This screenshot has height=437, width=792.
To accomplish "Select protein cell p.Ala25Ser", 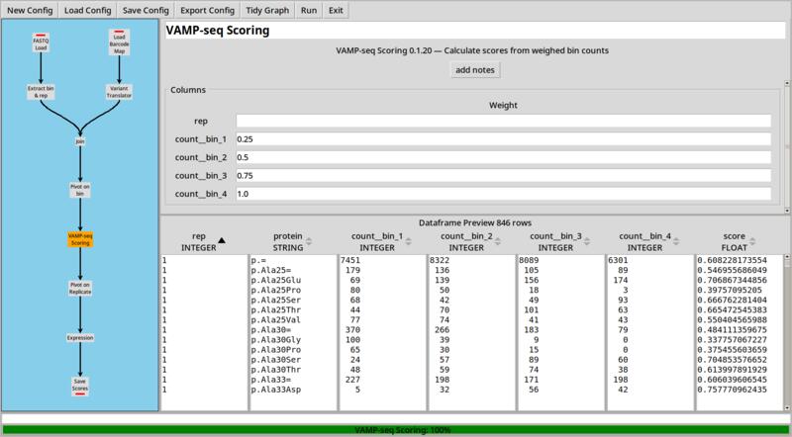I will click(x=276, y=301).
